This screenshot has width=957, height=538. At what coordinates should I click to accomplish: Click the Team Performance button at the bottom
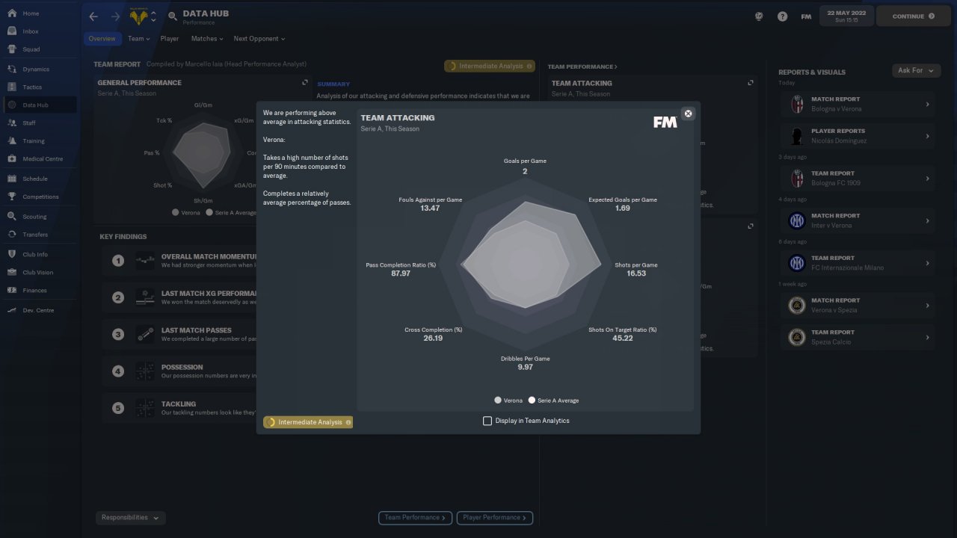click(x=415, y=518)
